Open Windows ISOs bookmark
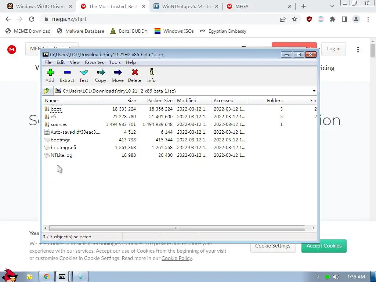The image size is (376, 282). point(174,31)
